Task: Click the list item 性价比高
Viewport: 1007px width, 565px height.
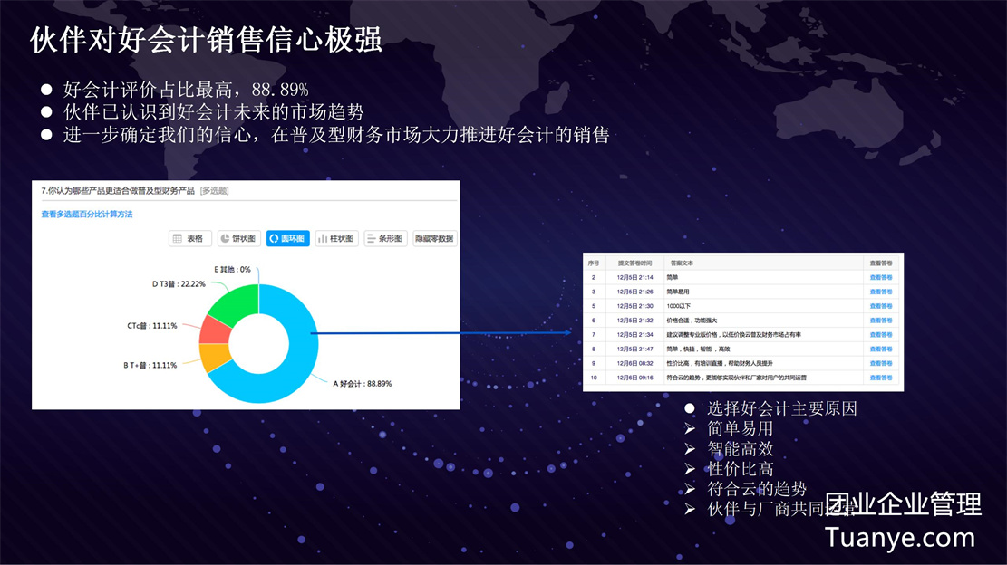Action: 741,469
